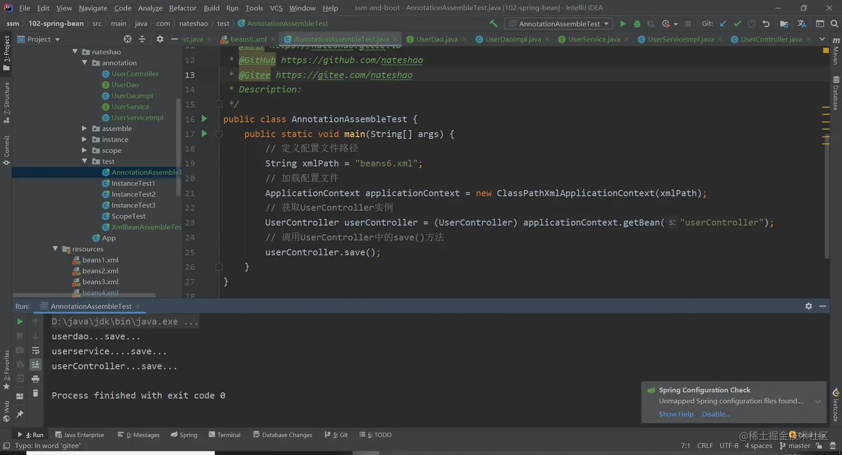842x455 pixels.
Task: Open the Terminal tool window button
Action: click(224, 435)
